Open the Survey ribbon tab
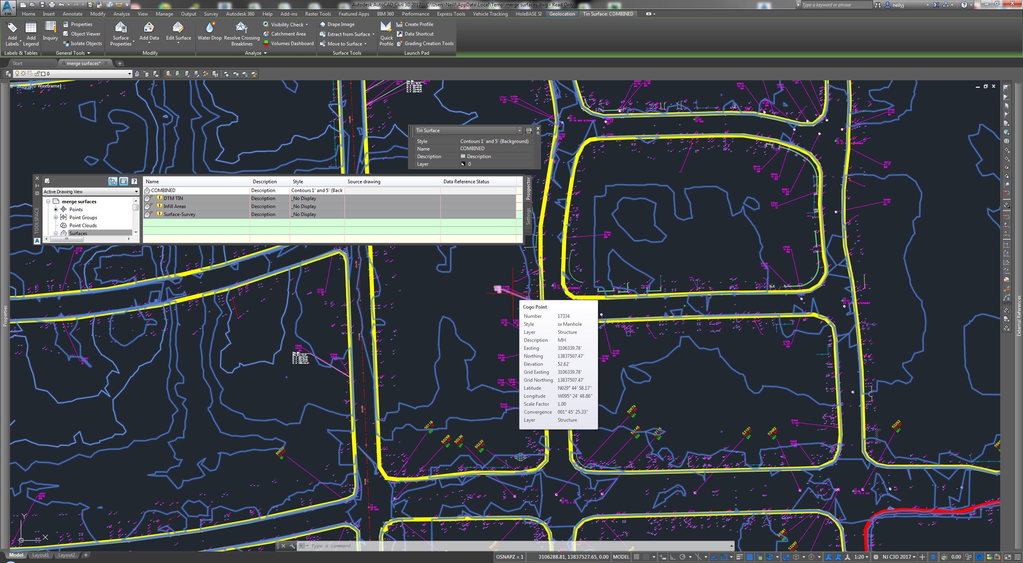 tap(211, 14)
